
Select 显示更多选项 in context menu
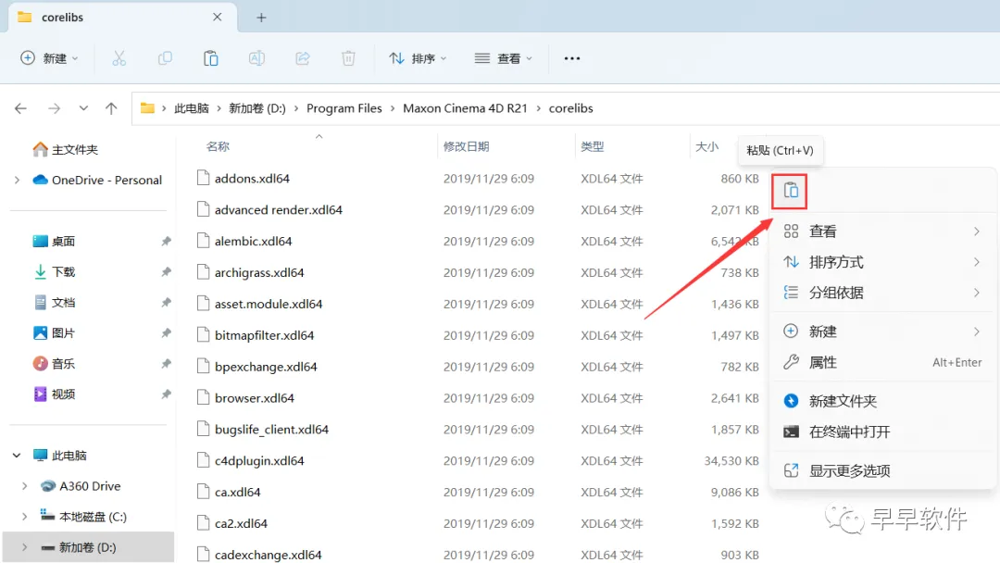[882, 470]
